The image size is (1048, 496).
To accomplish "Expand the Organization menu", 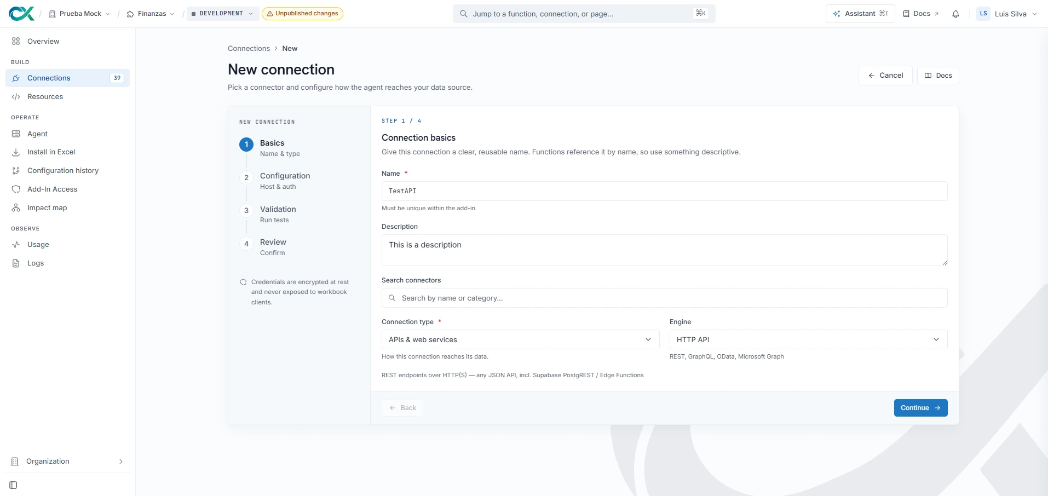I will coord(67,462).
